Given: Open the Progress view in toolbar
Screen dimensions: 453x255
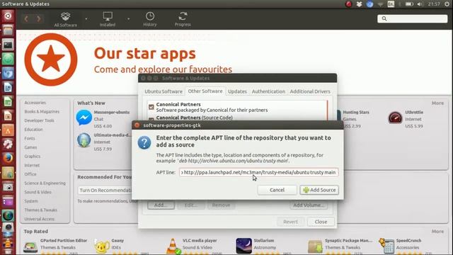Looking at the screenshot, I should (183, 19).
